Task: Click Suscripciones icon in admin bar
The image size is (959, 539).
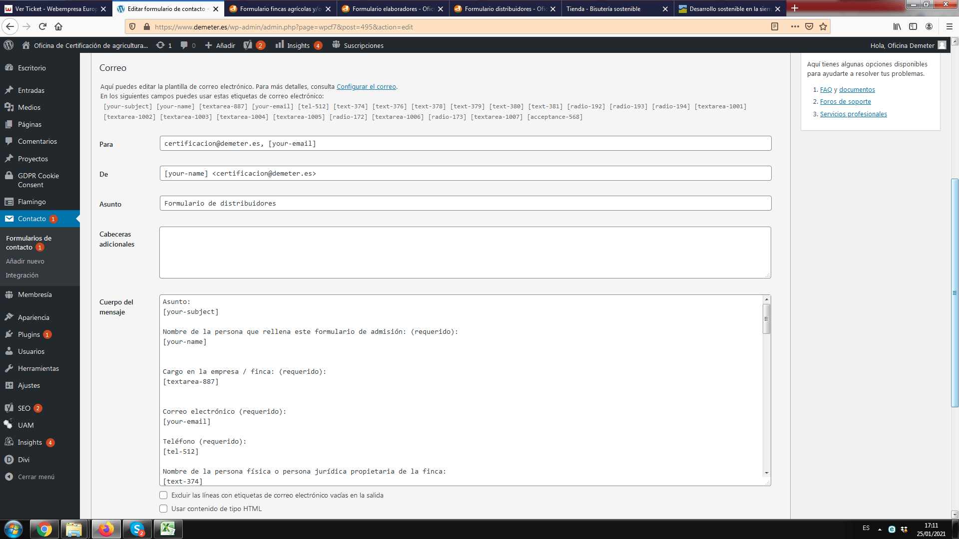Action: point(336,45)
